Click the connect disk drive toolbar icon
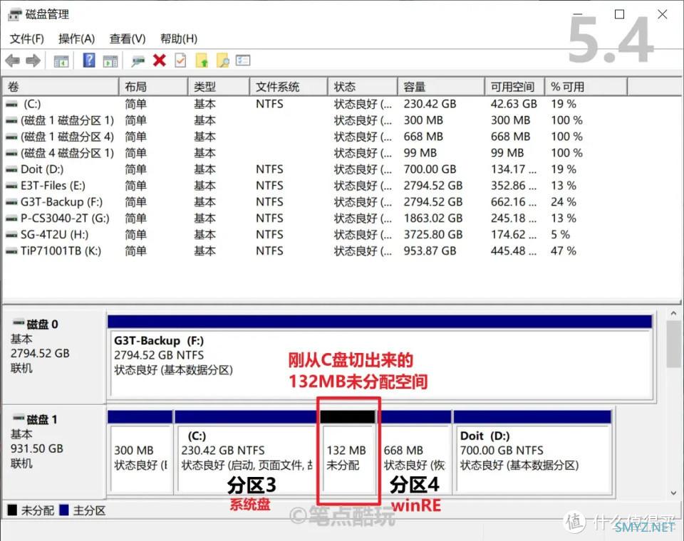The width and height of the screenshot is (684, 541). coord(138,61)
